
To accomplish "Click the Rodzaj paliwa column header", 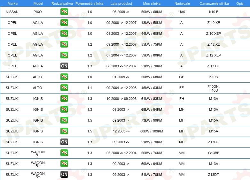I will (x=62, y=4).
